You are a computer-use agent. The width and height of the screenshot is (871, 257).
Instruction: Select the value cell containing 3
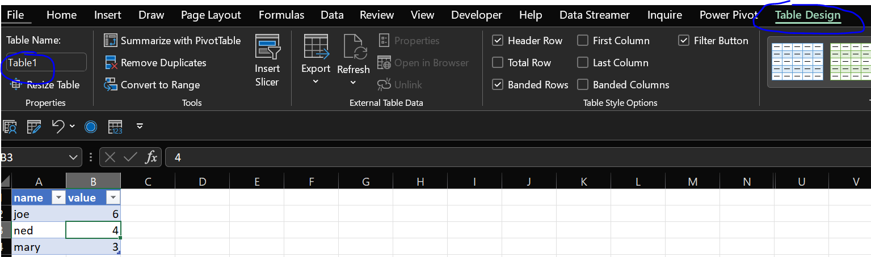tap(93, 247)
